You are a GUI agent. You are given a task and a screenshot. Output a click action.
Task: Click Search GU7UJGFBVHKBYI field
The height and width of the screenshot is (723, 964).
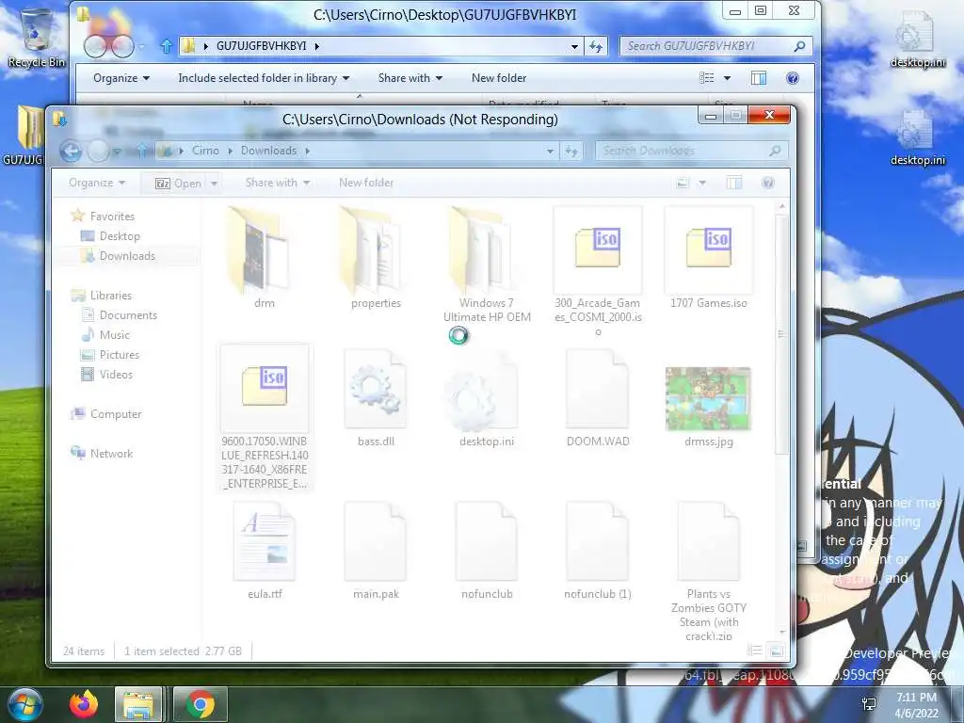[x=715, y=46]
